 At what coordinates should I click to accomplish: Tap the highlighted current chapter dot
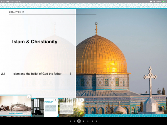click(79, 121)
